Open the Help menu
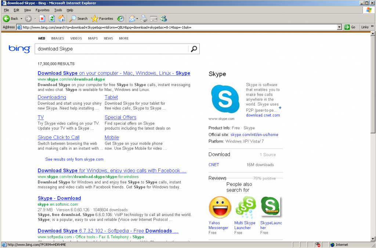Image resolution: width=376 pixels, height=248 pixels. 70,10
